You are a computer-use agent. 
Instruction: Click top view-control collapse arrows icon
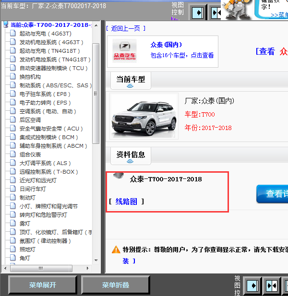(x=216, y=13)
